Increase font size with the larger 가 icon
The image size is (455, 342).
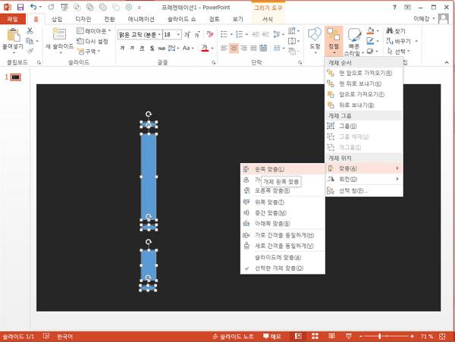[187, 35]
